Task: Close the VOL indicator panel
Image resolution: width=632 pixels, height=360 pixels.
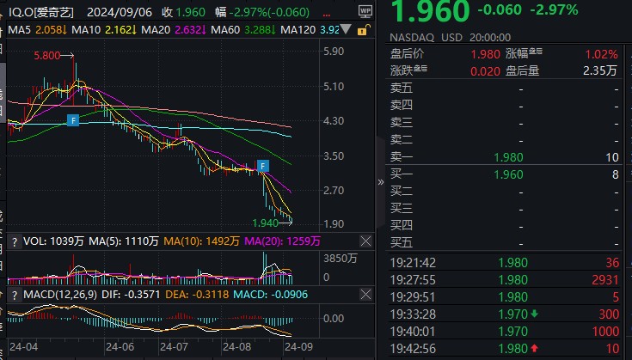Action: [x=365, y=241]
